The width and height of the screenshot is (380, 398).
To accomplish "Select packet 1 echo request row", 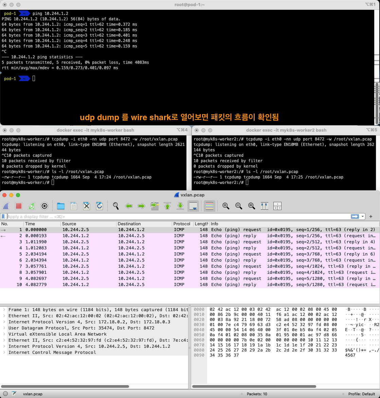I will coord(190,230).
